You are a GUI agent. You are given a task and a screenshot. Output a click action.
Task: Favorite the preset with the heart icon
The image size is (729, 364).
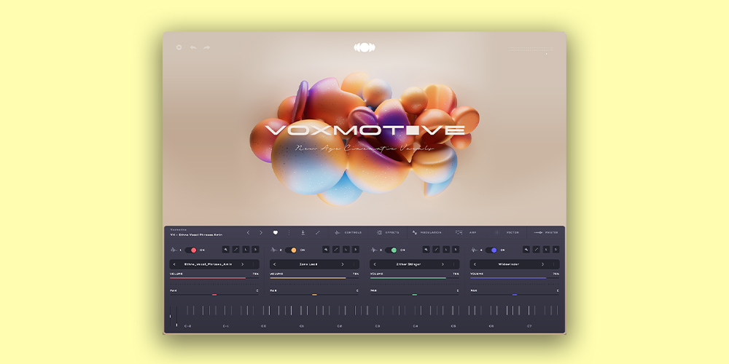point(276,233)
